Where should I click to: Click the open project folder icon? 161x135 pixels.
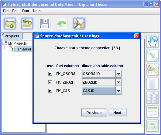coord(27,23)
